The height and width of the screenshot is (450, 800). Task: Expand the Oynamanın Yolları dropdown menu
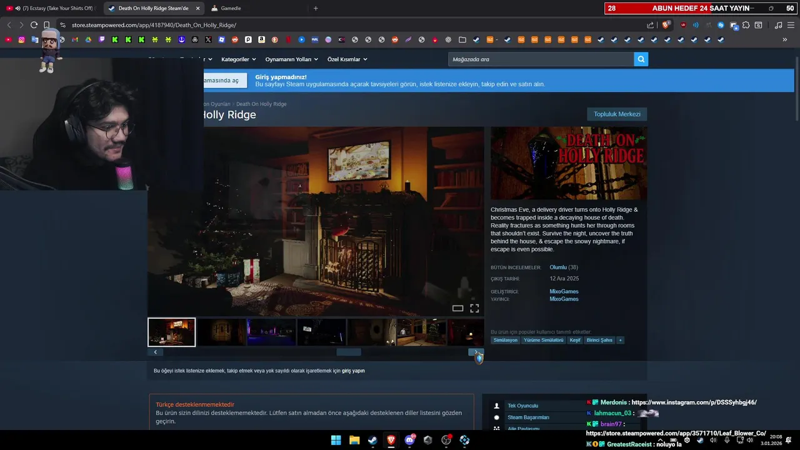click(291, 59)
